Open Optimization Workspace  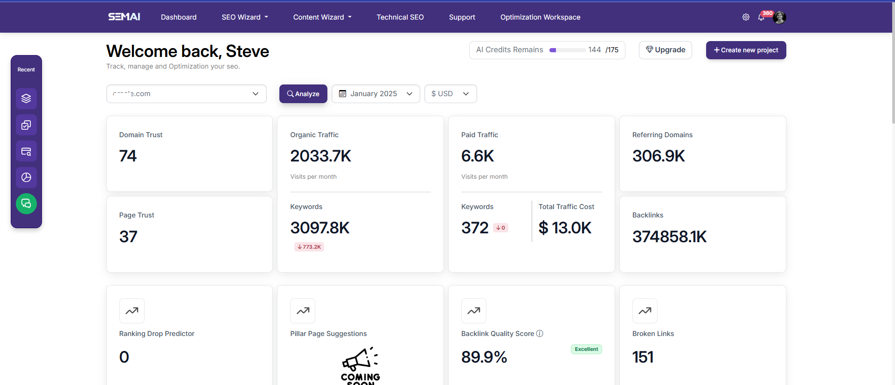(541, 17)
